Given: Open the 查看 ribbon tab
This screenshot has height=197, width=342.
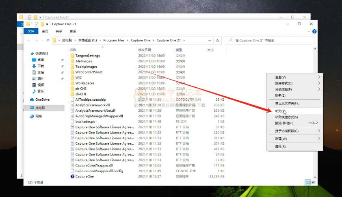Looking at the screenshot, I should (x=73, y=31).
